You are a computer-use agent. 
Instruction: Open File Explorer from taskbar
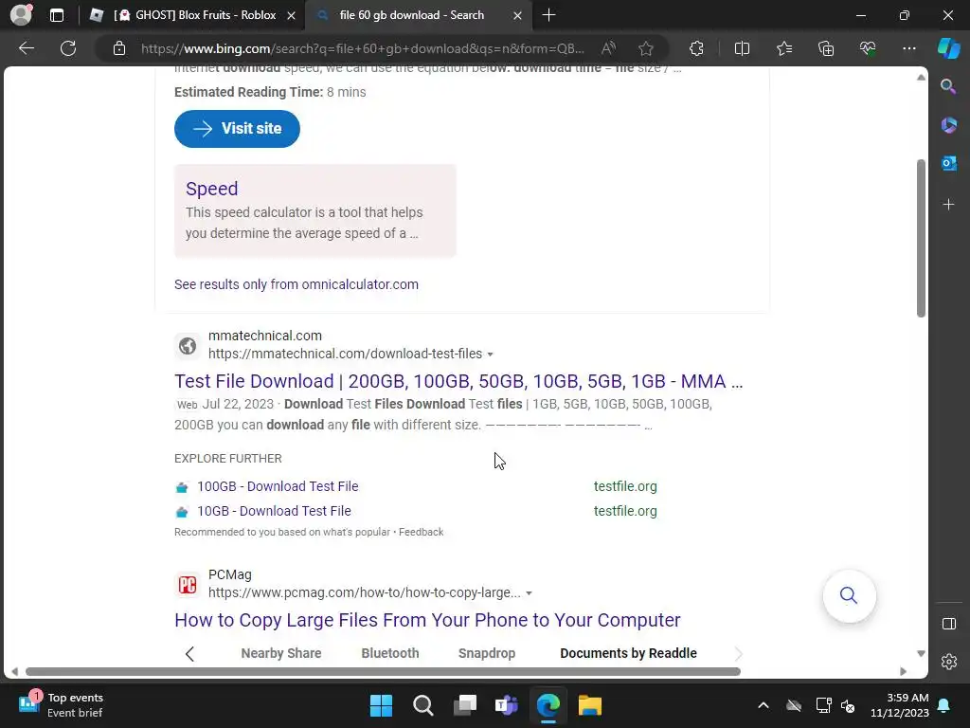coord(590,705)
